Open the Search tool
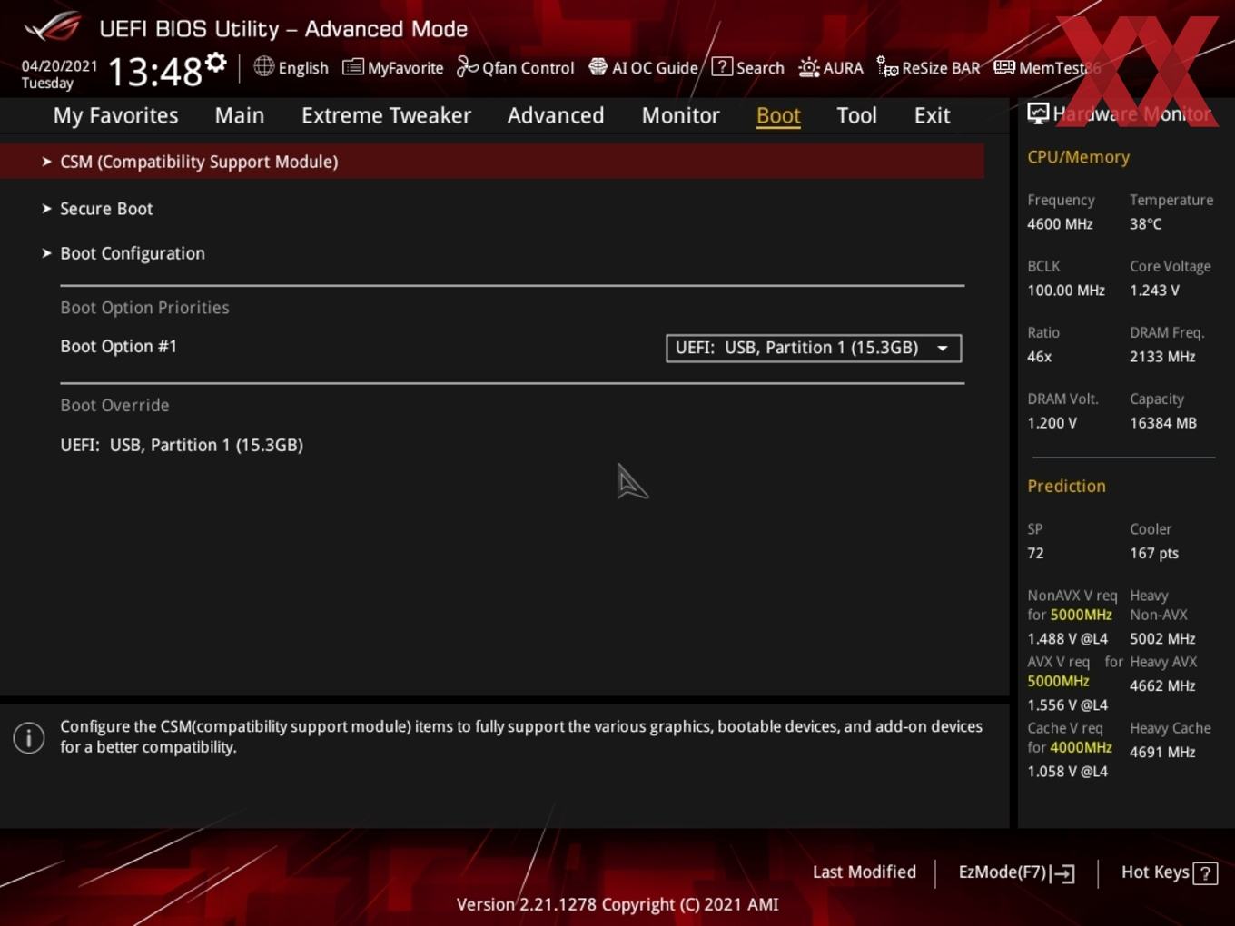1235x926 pixels. point(760,68)
